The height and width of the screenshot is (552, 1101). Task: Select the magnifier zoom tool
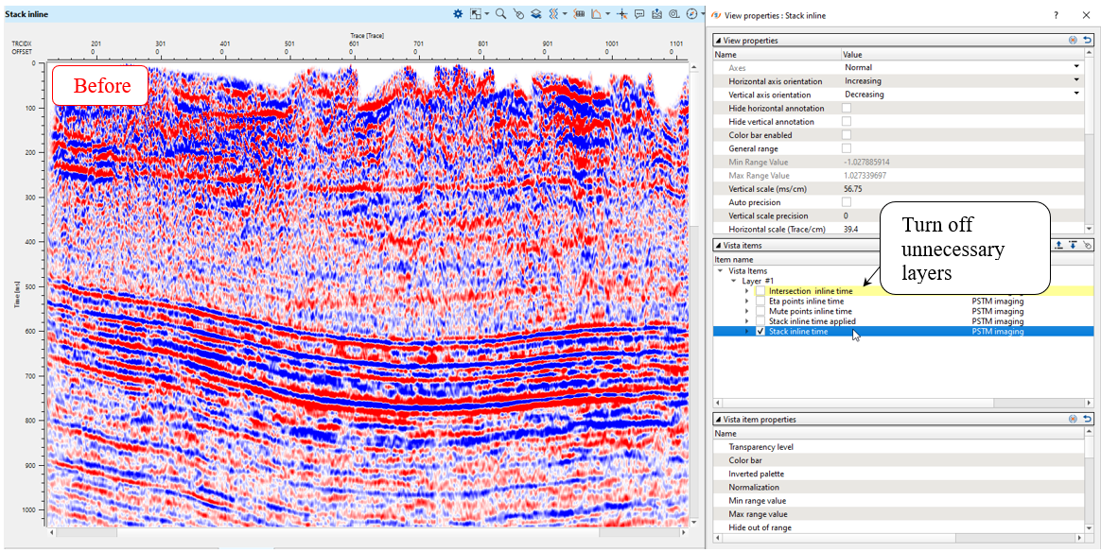coord(500,14)
